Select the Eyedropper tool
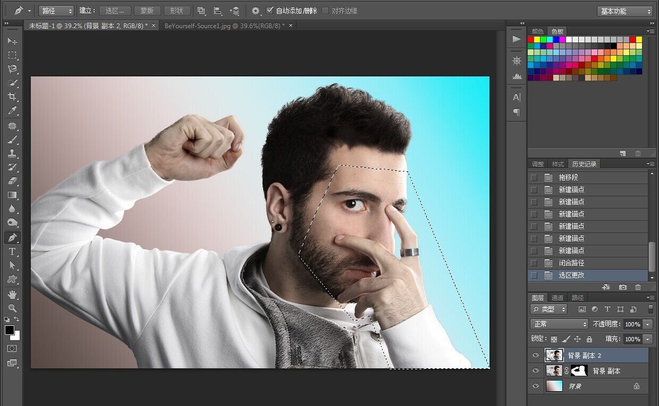Screen dimensions: 659x406 tap(12, 110)
